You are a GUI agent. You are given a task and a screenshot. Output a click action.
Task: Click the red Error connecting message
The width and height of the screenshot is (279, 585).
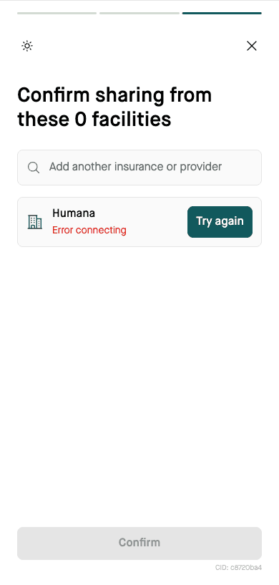[x=89, y=230]
